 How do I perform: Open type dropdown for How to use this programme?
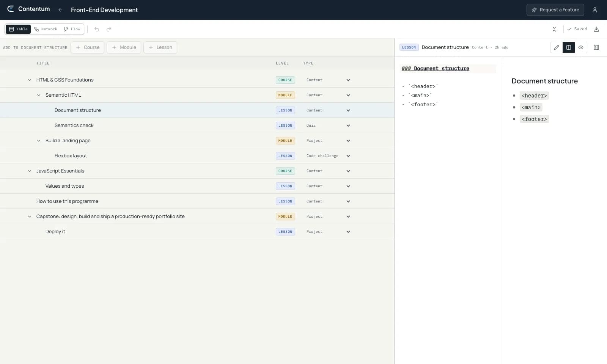pyautogui.click(x=328, y=201)
